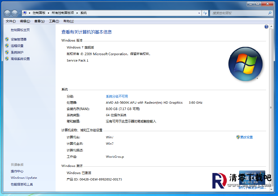Open the 文件(F) menu

pos(11,21)
